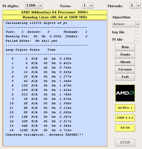Click the Run button

pos(125,47)
